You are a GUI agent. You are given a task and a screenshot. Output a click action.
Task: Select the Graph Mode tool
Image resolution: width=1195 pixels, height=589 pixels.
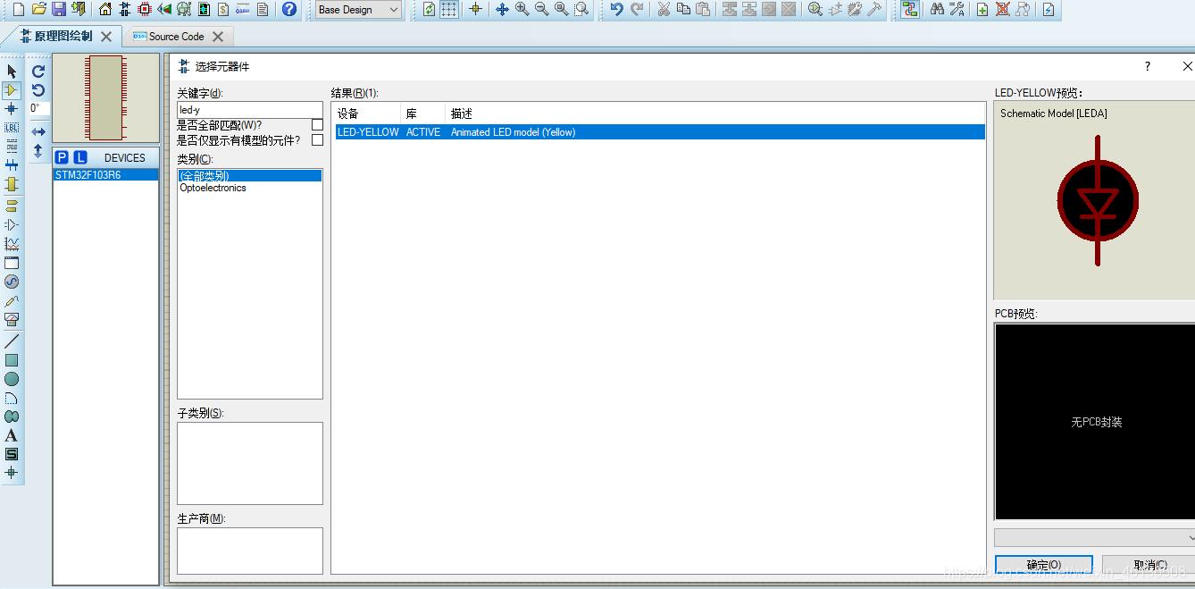pos(12,243)
